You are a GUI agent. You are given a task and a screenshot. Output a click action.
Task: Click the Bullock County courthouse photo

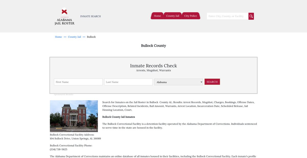click(x=74, y=116)
